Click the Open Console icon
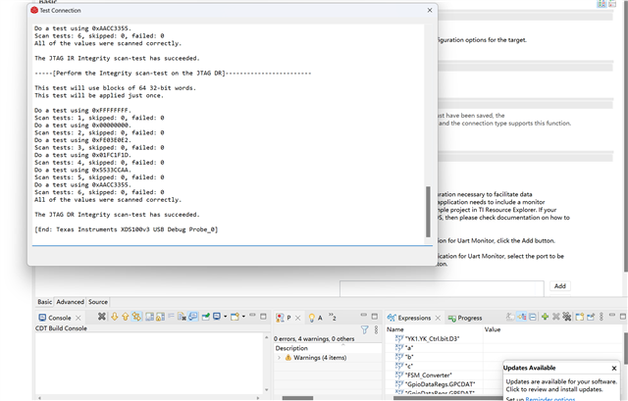628x401 pixels. pos(235,317)
